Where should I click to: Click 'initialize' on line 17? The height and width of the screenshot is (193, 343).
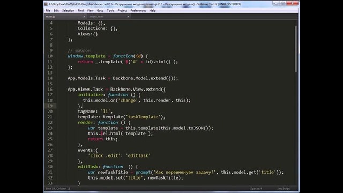(91, 95)
